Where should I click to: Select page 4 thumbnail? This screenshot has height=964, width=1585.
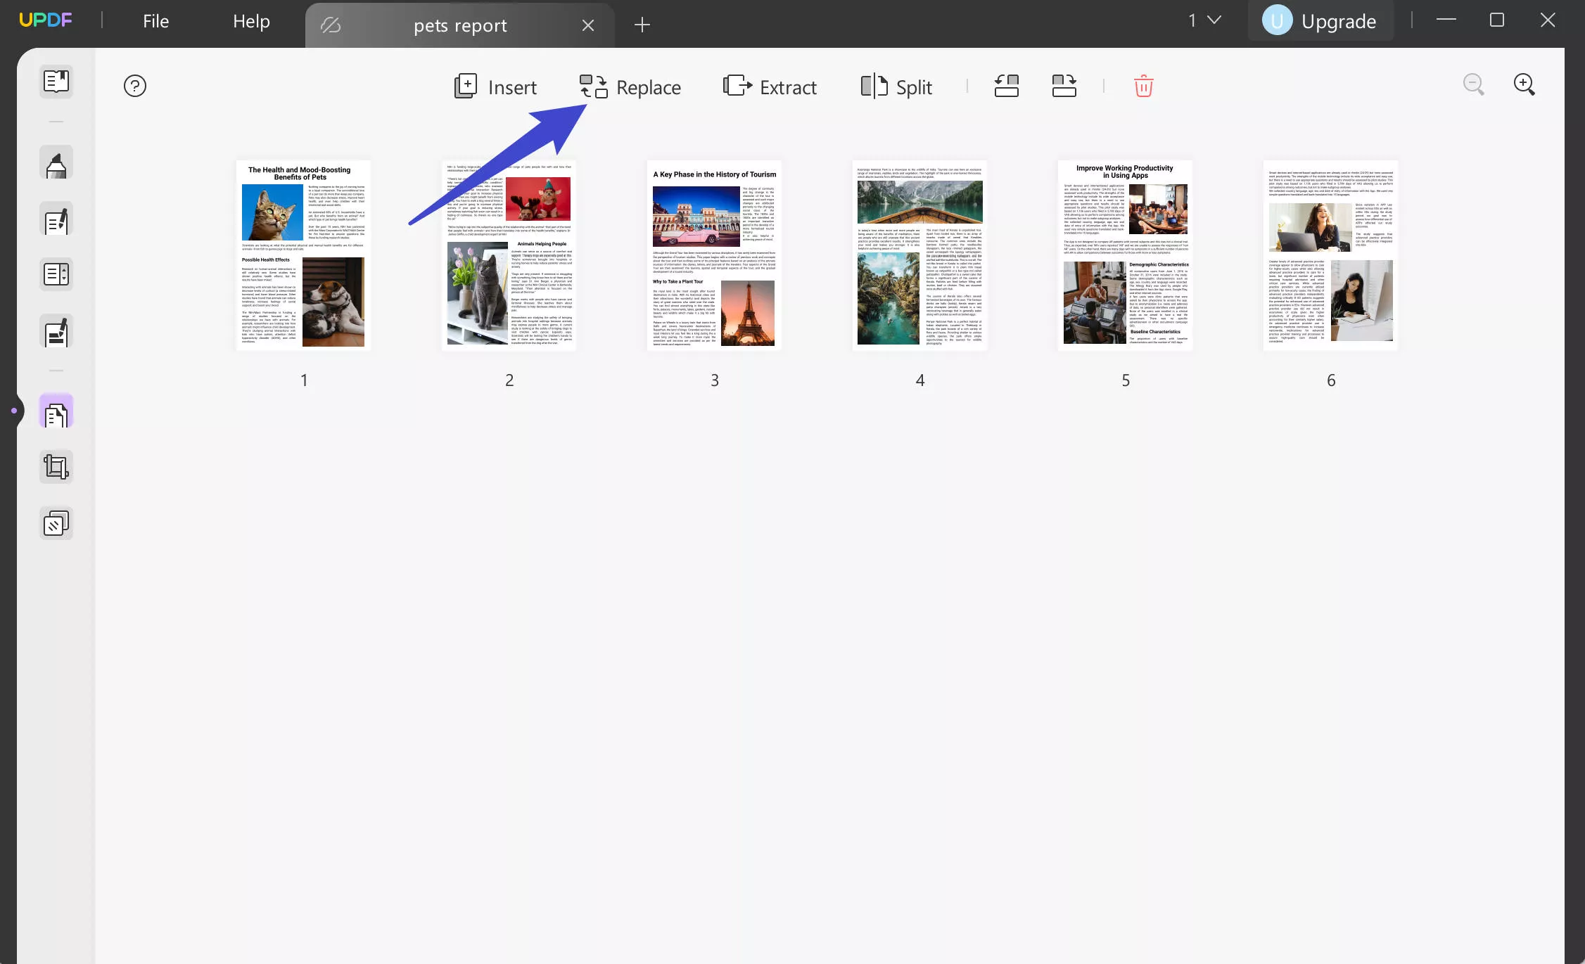tap(919, 255)
